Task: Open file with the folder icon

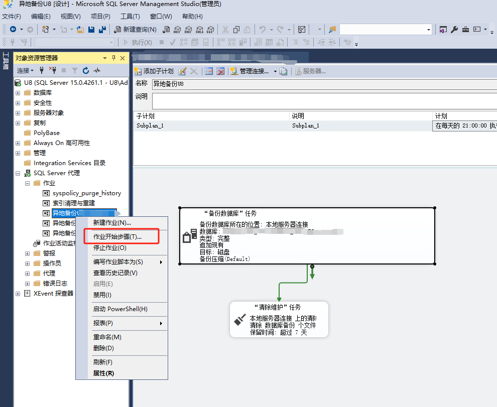Action: [x=80, y=30]
